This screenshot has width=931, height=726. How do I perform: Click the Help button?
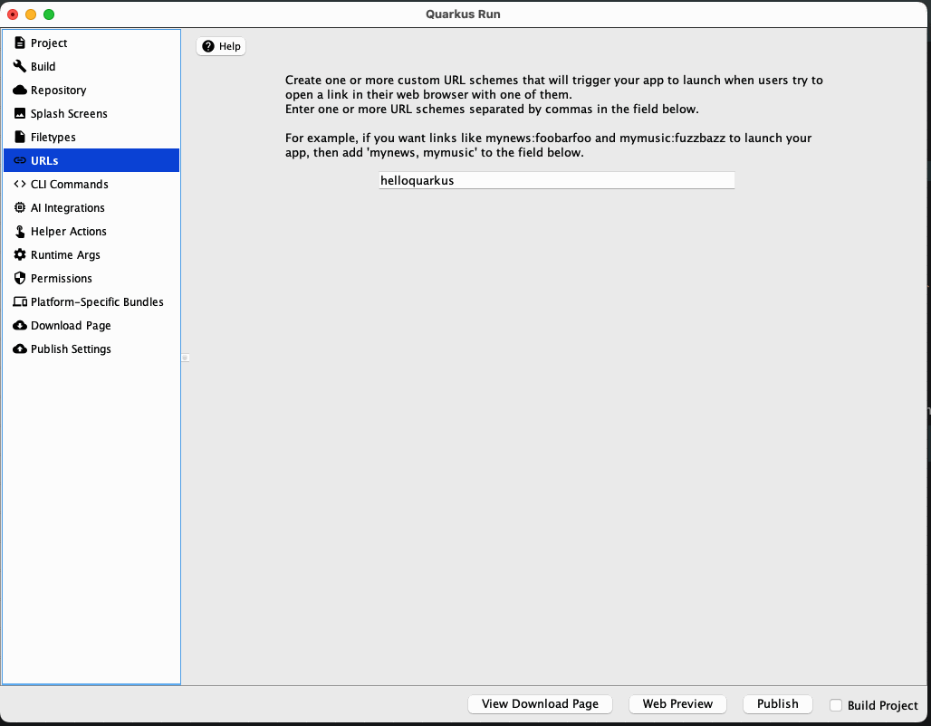tap(221, 46)
